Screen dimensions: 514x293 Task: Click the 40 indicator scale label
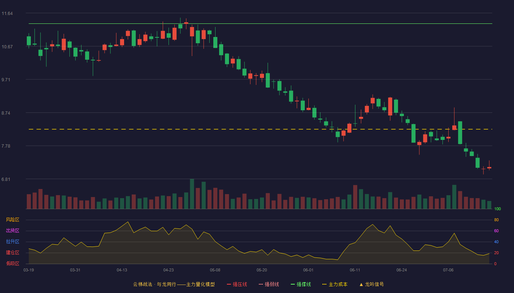tap(496, 242)
